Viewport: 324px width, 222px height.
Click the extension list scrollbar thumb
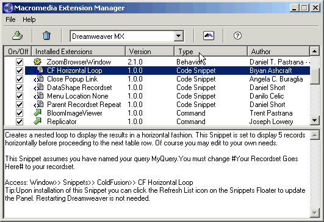tap(315, 76)
